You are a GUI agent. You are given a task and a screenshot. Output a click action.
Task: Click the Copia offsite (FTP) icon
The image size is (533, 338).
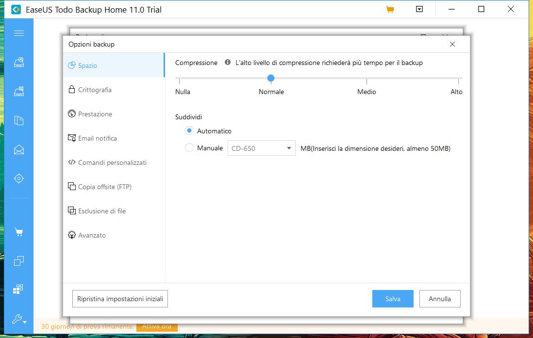point(71,186)
